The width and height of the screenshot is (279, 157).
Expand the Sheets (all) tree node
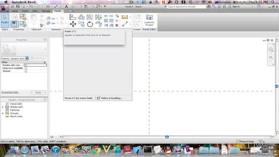pyautogui.click(x=3, y=107)
